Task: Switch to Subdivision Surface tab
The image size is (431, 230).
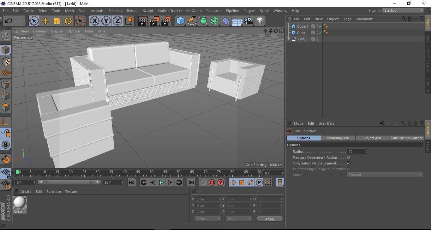Action: click(x=407, y=138)
